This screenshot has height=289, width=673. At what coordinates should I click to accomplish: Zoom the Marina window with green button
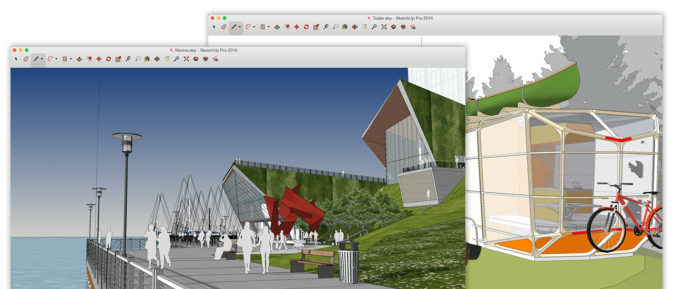point(27,50)
